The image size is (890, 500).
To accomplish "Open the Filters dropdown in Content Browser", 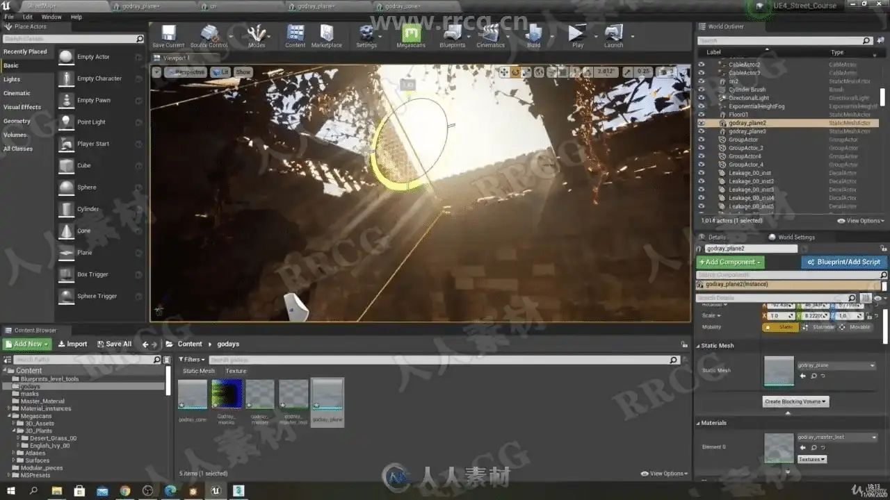I will point(192,360).
